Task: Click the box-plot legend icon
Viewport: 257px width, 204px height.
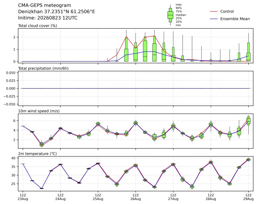Action: pyautogui.click(x=170, y=15)
